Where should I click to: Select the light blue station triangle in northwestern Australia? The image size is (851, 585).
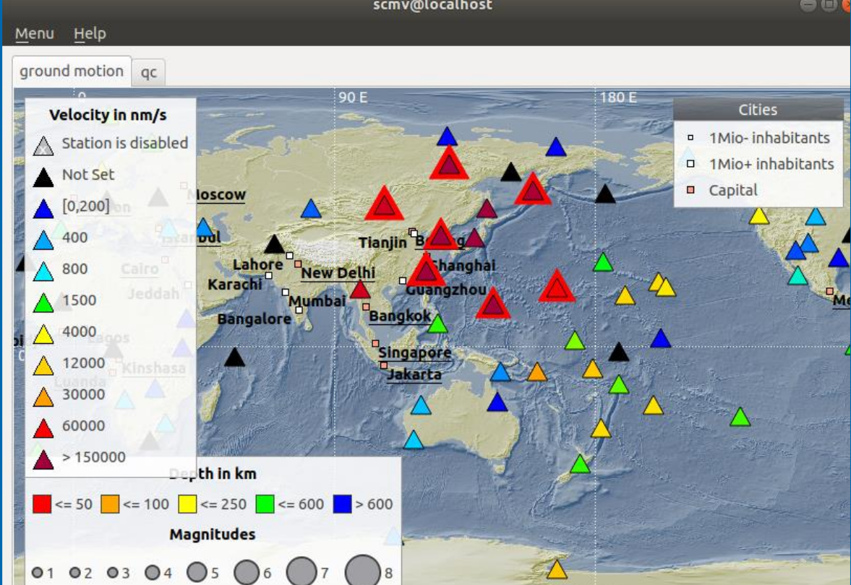[421, 405]
